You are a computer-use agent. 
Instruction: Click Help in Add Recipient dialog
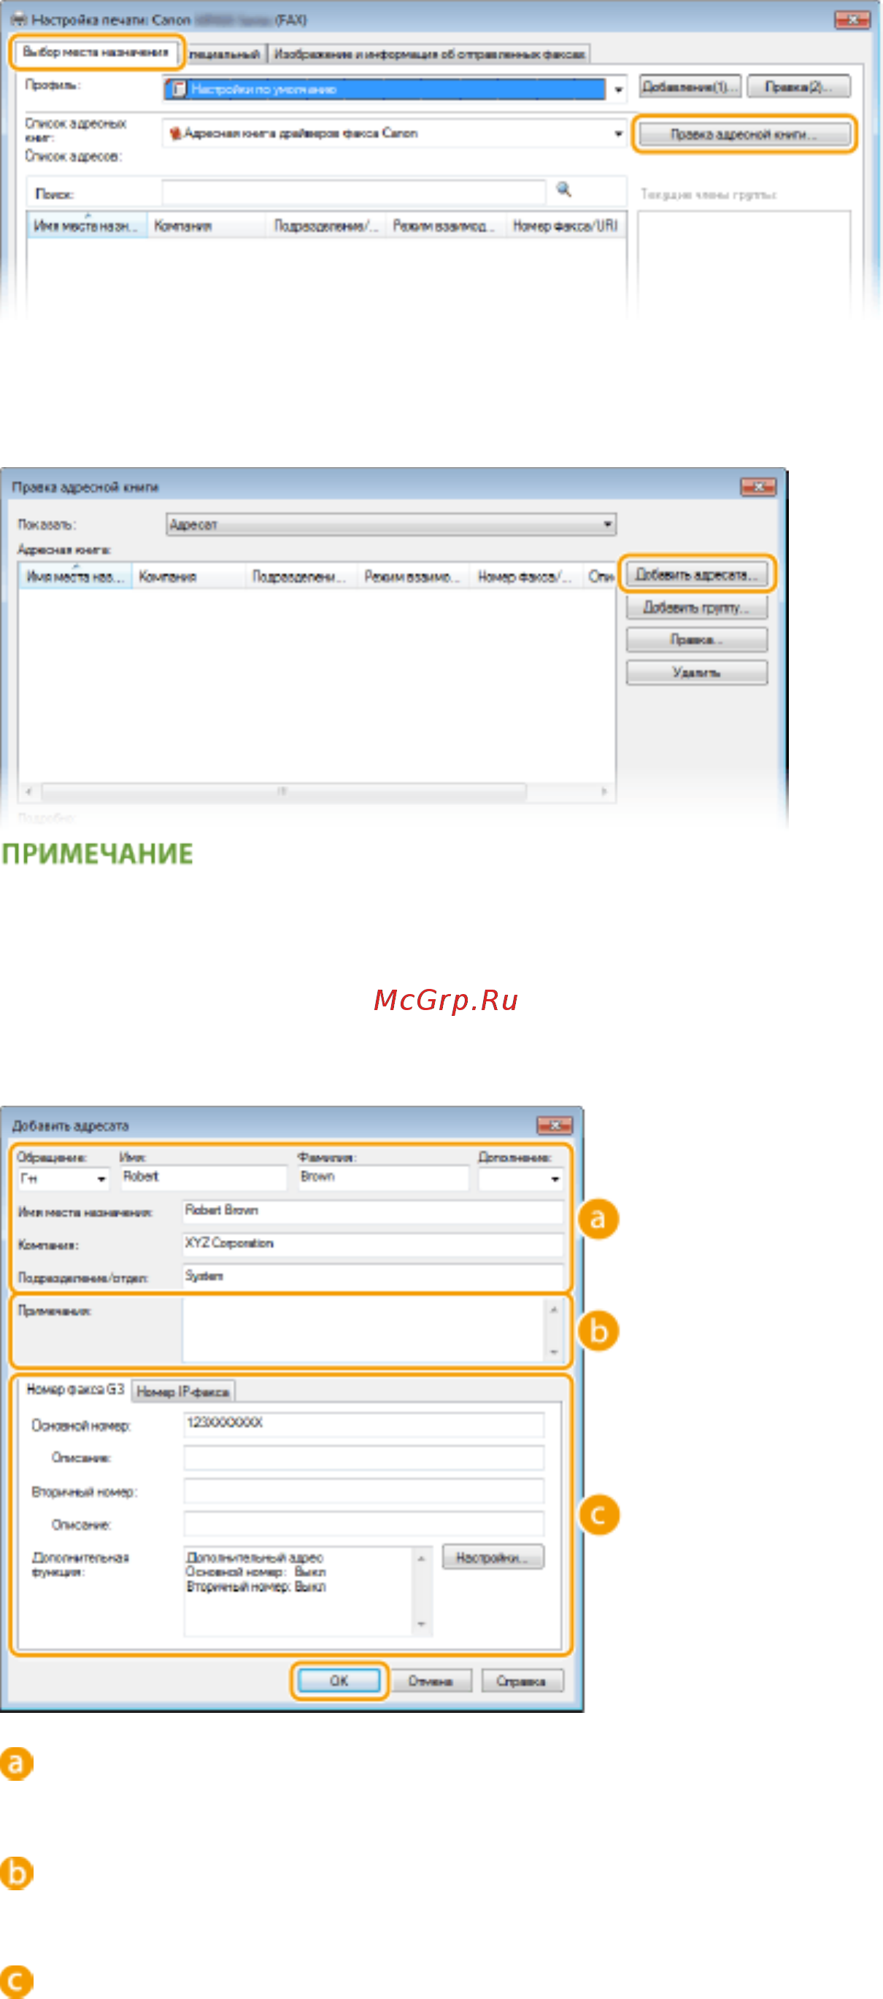(x=522, y=1681)
